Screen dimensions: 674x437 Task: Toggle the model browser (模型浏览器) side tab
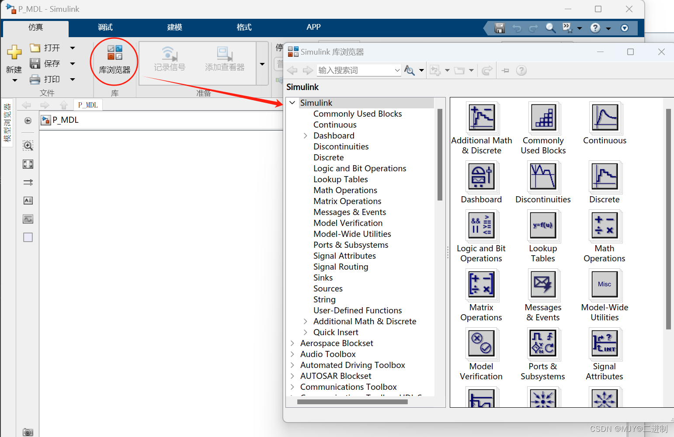pos(7,123)
